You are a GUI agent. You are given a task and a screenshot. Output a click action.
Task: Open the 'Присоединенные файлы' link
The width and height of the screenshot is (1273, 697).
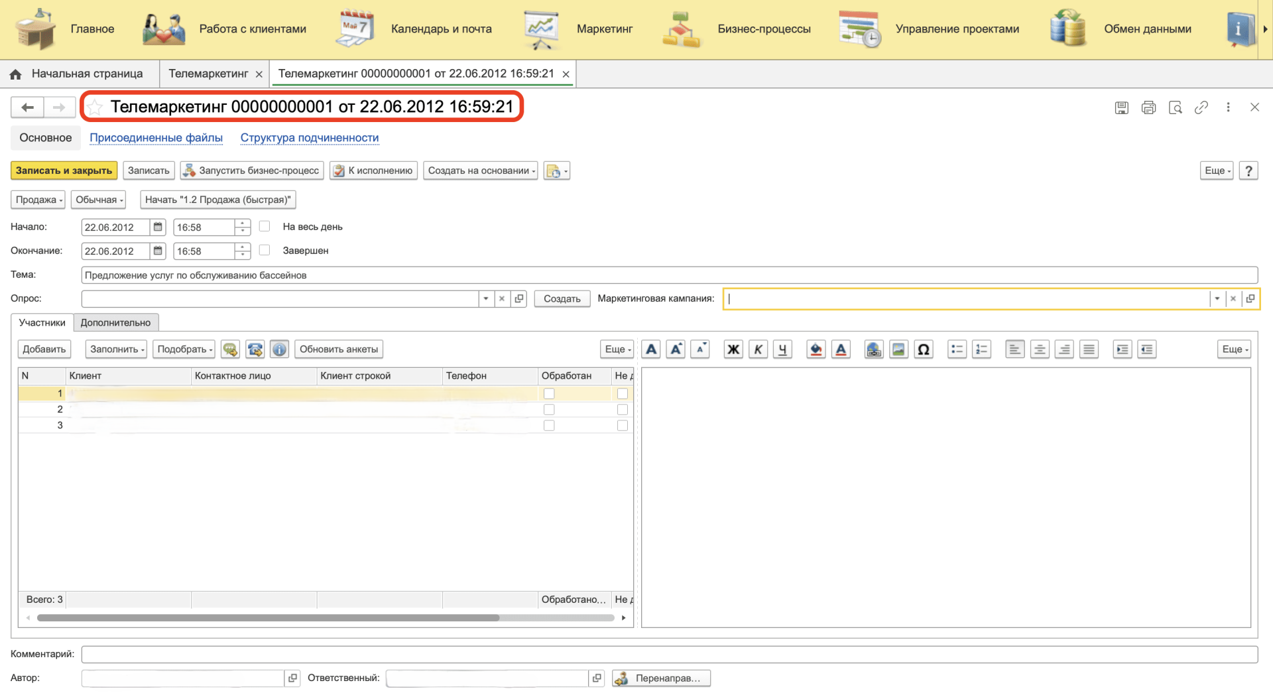coord(156,138)
